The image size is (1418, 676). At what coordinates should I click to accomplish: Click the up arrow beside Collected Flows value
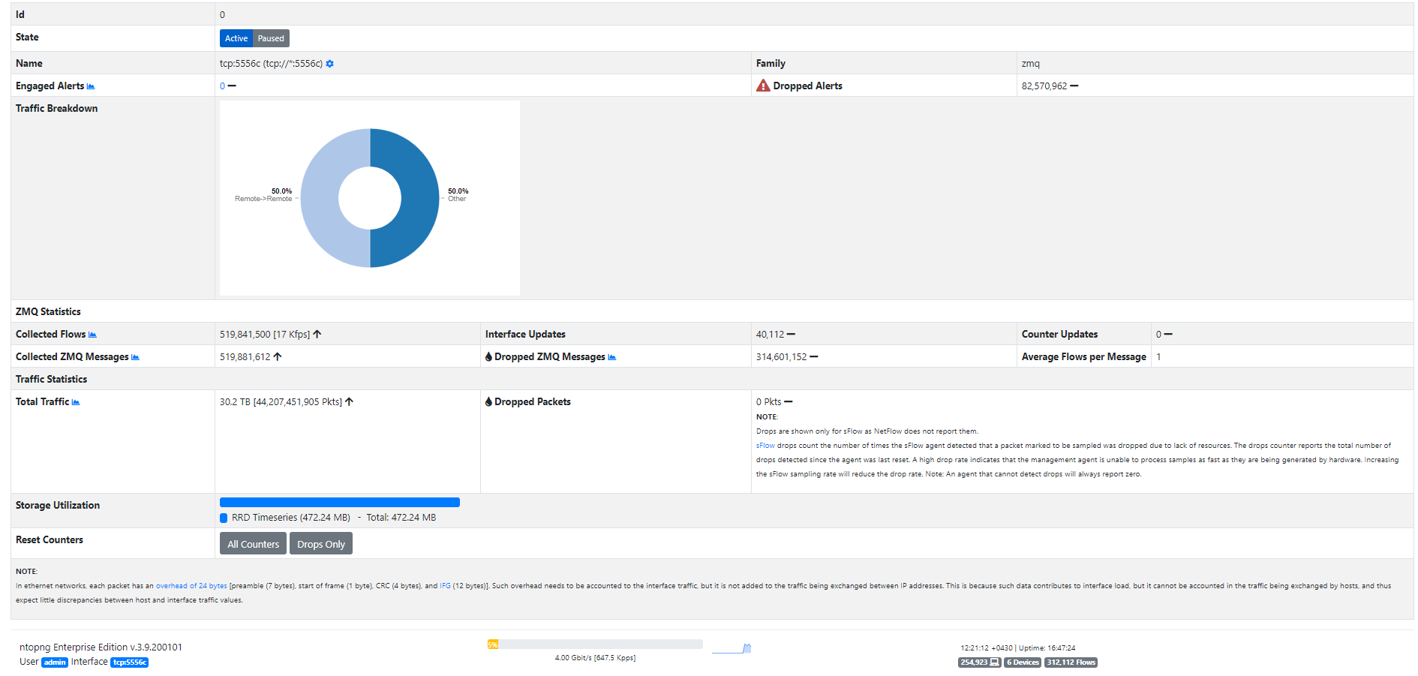[x=317, y=335]
